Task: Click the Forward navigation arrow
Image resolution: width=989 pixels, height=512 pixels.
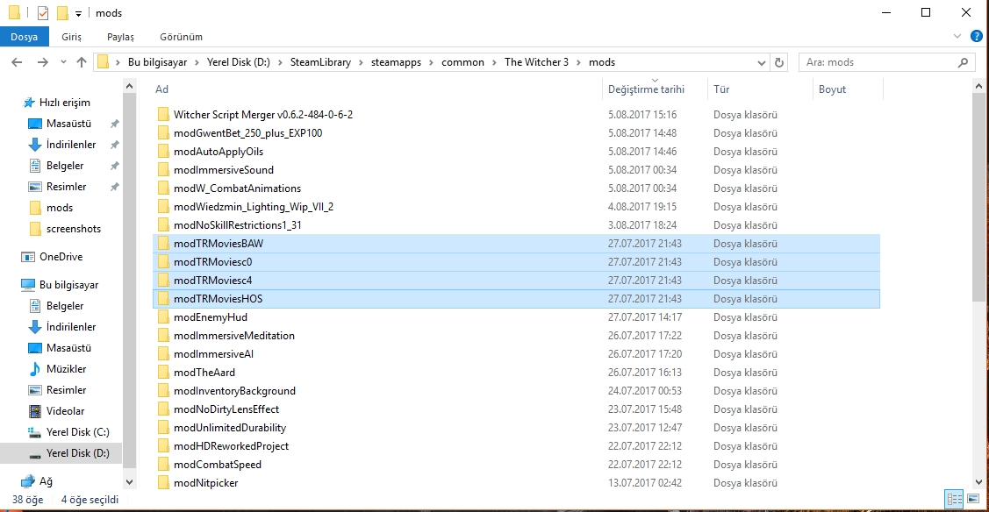Action: coord(42,62)
